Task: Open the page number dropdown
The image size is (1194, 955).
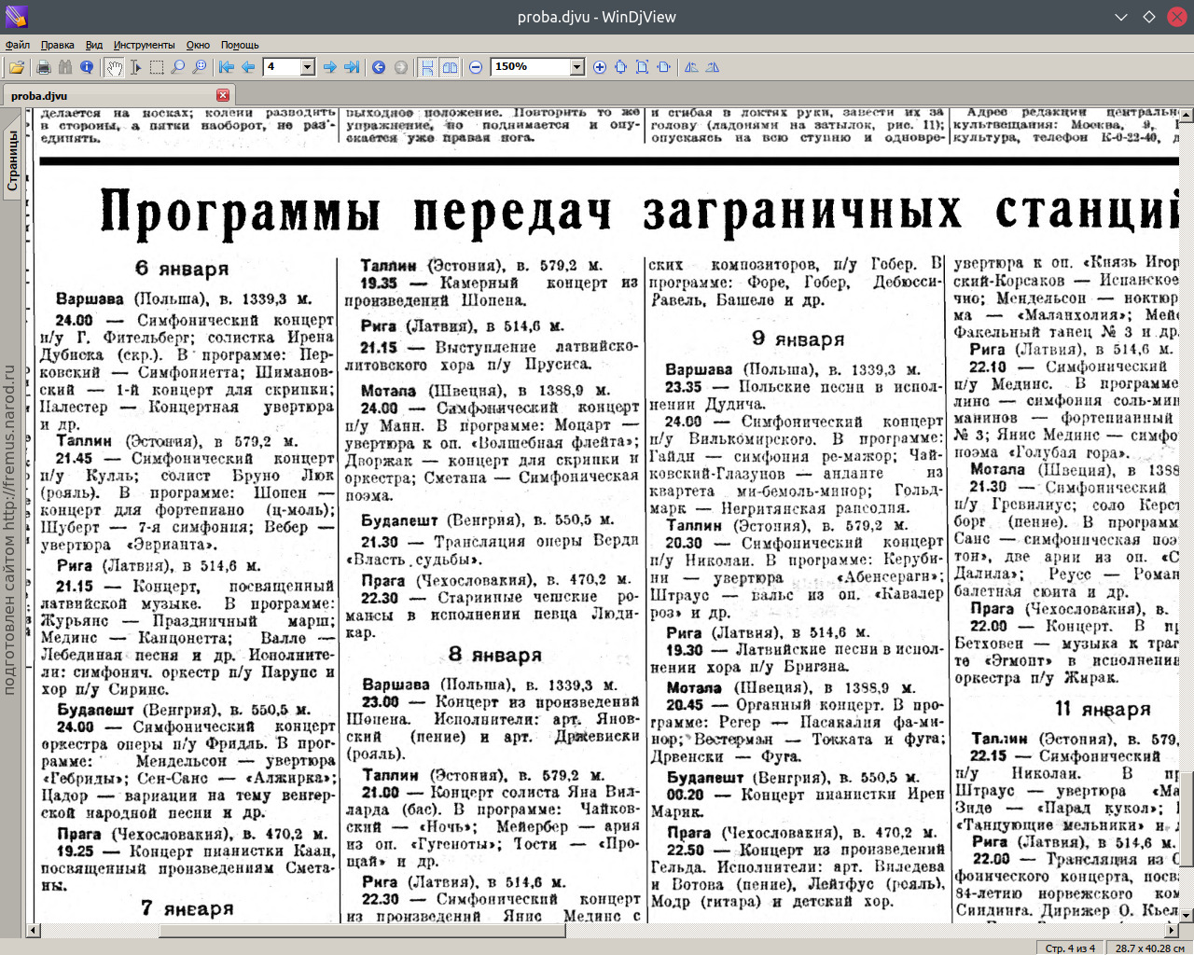Action: (x=307, y=67)
